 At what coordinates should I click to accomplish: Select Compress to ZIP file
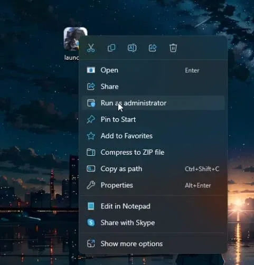point(153,152)
